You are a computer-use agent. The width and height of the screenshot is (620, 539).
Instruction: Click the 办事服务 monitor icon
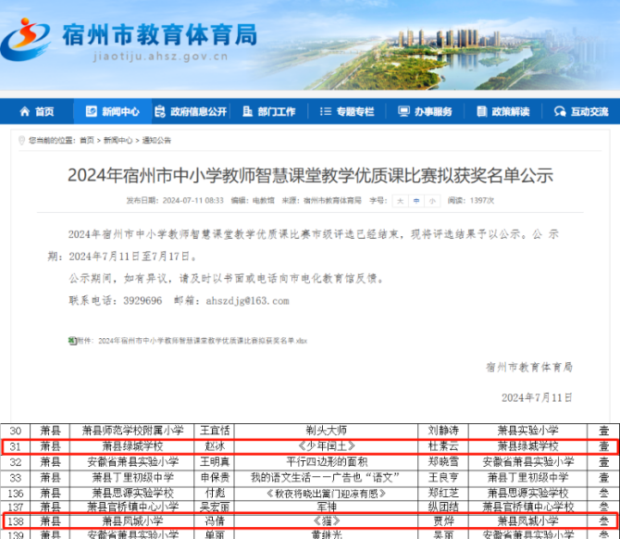pyautogui.click(x=403, y=112)
